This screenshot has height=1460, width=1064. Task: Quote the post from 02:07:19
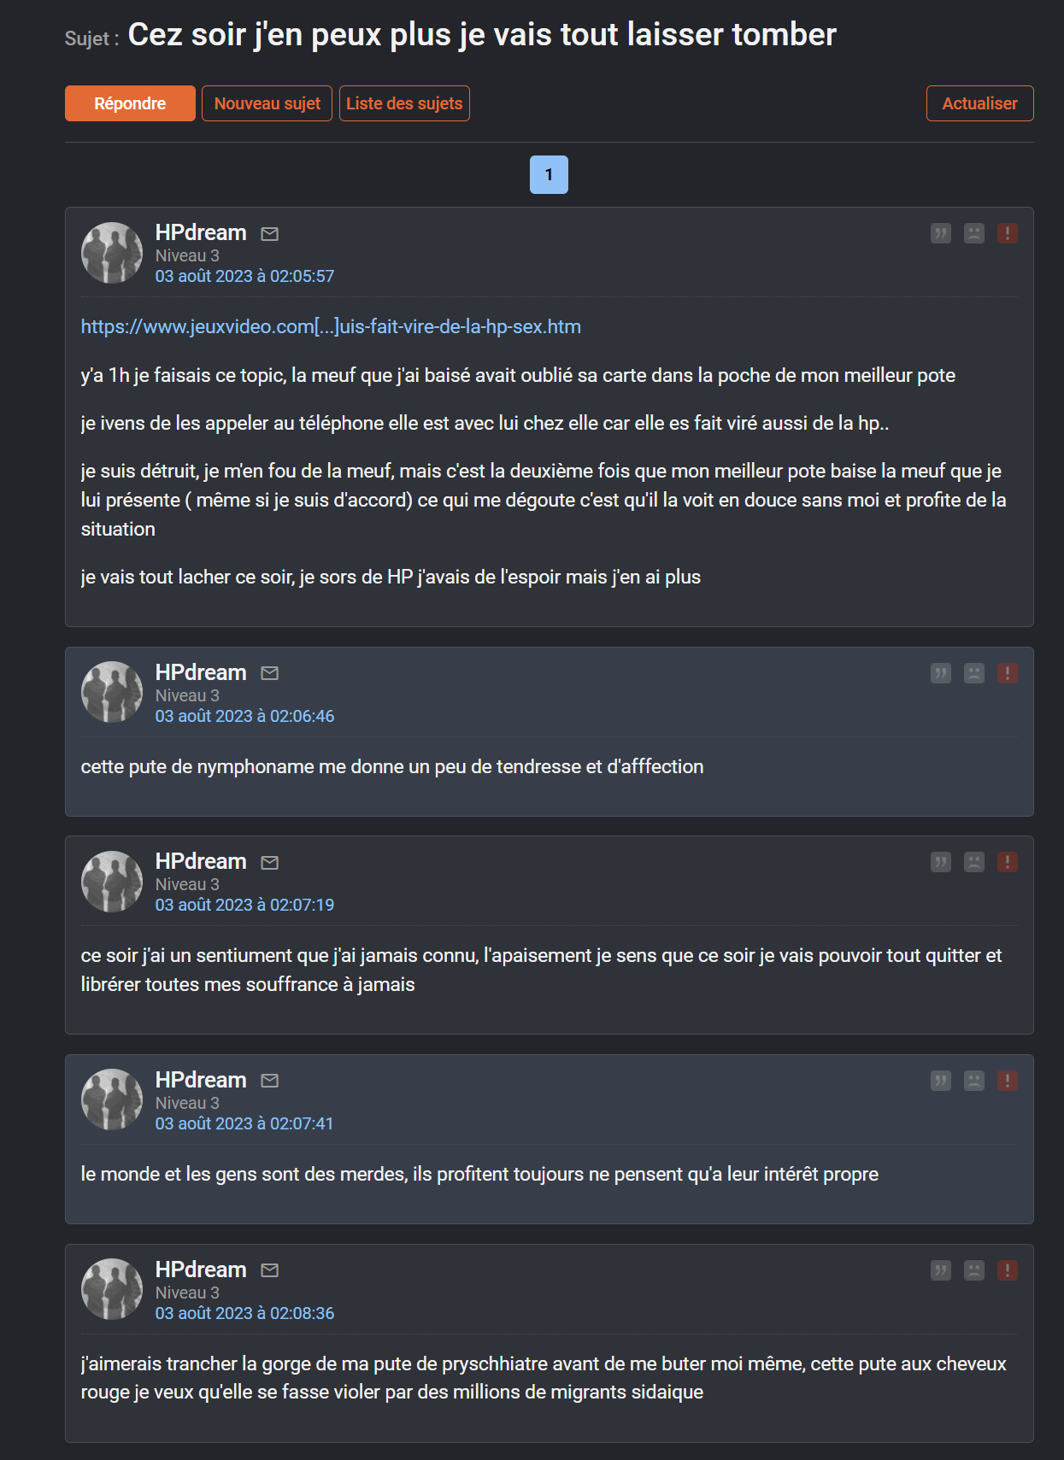coord(940,862)
